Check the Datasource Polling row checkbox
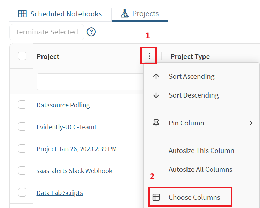260x208 pixels. [22, 105]
